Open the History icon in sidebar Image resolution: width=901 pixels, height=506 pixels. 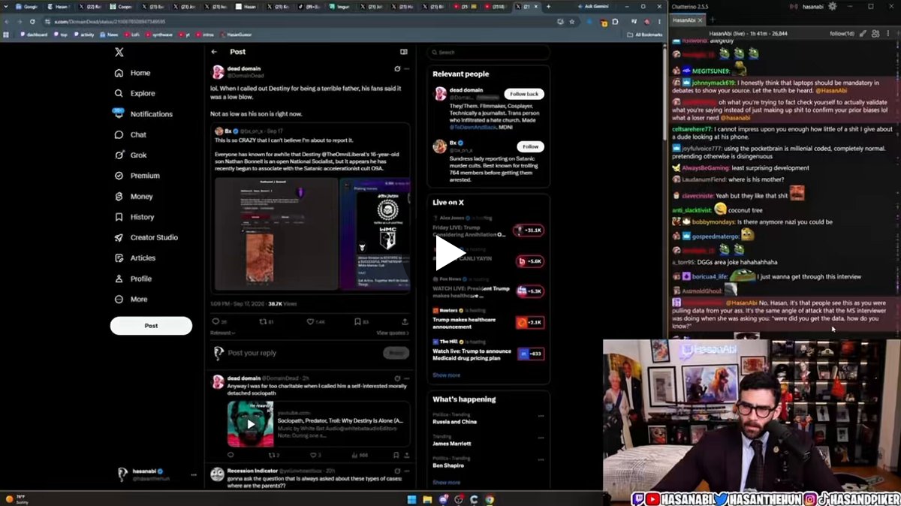pyautogui.click(x=119, y=217)
